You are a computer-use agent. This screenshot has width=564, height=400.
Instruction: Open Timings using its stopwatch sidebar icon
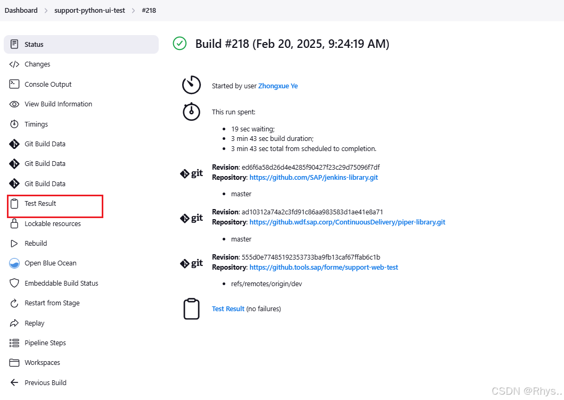tap(14, 124)
